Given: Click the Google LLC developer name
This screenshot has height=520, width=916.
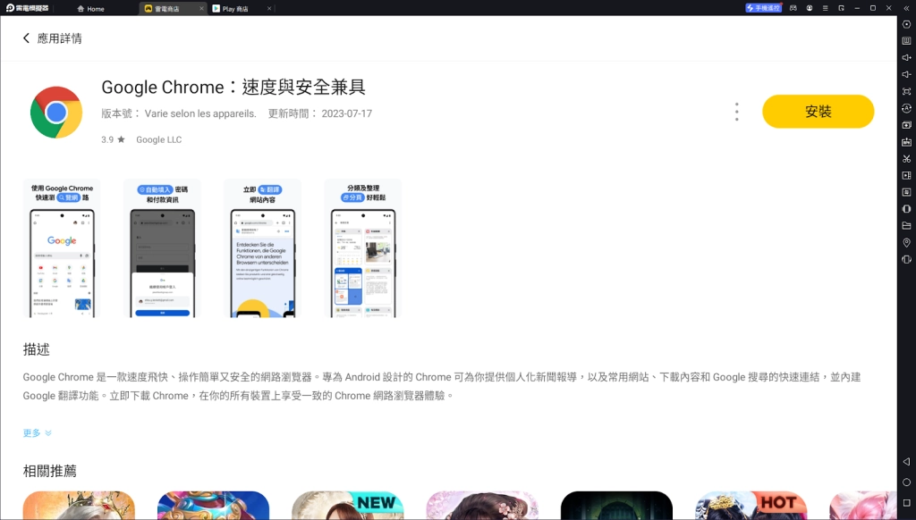Looking at the screenshot, I should (x=159, y=139).
